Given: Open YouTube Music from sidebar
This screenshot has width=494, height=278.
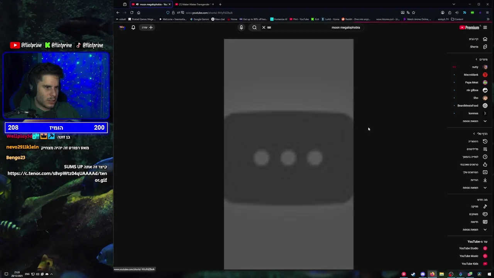Looking at the screenshot, I should pos(473,256).
